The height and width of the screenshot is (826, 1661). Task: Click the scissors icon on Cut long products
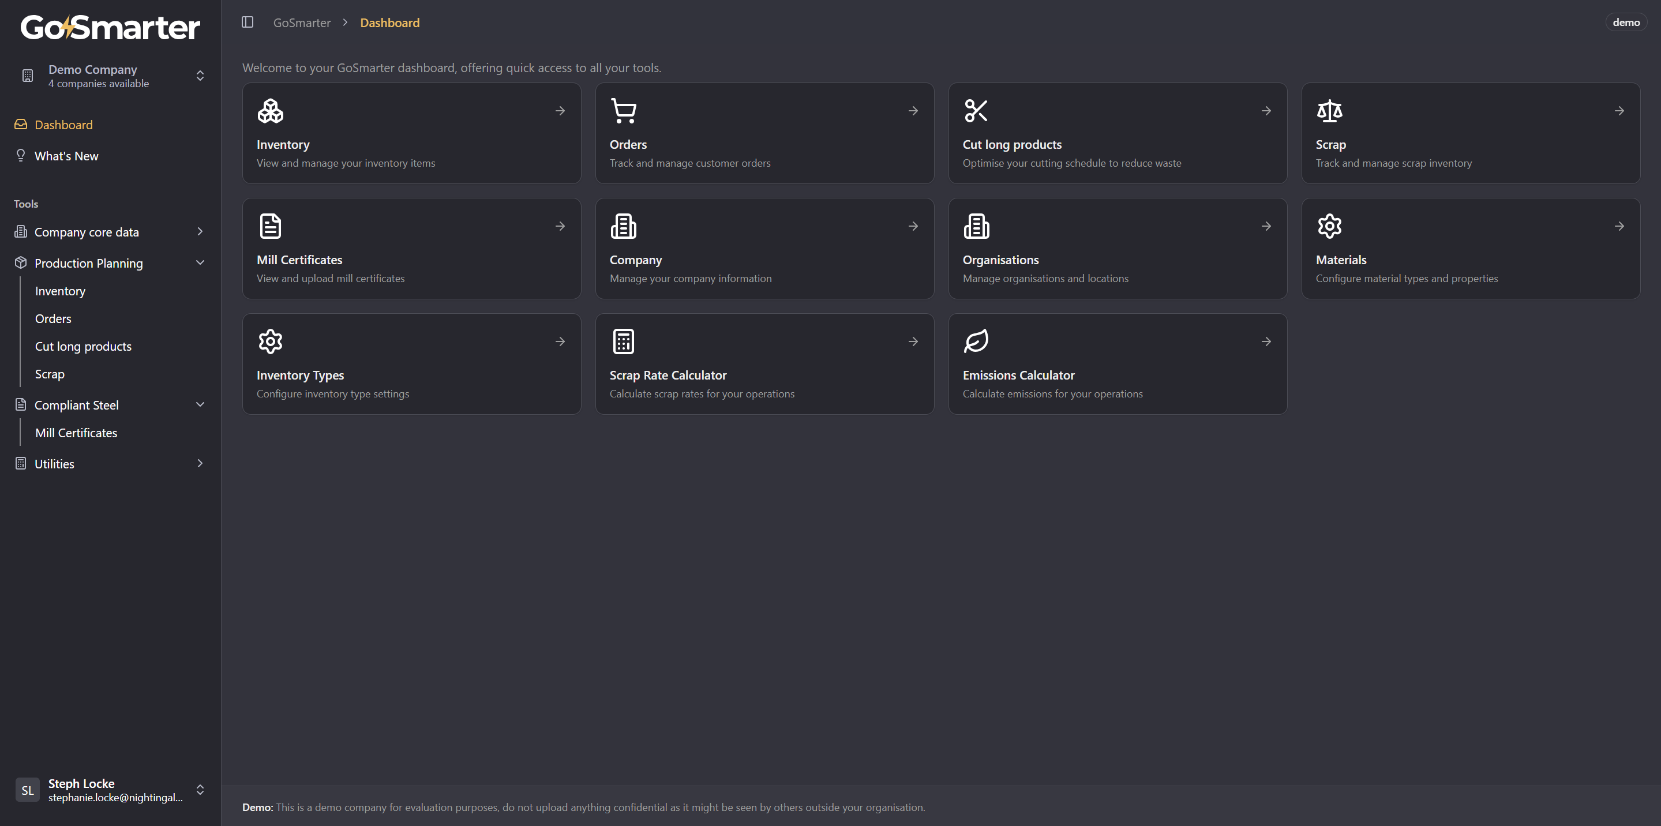coord(976,111)
